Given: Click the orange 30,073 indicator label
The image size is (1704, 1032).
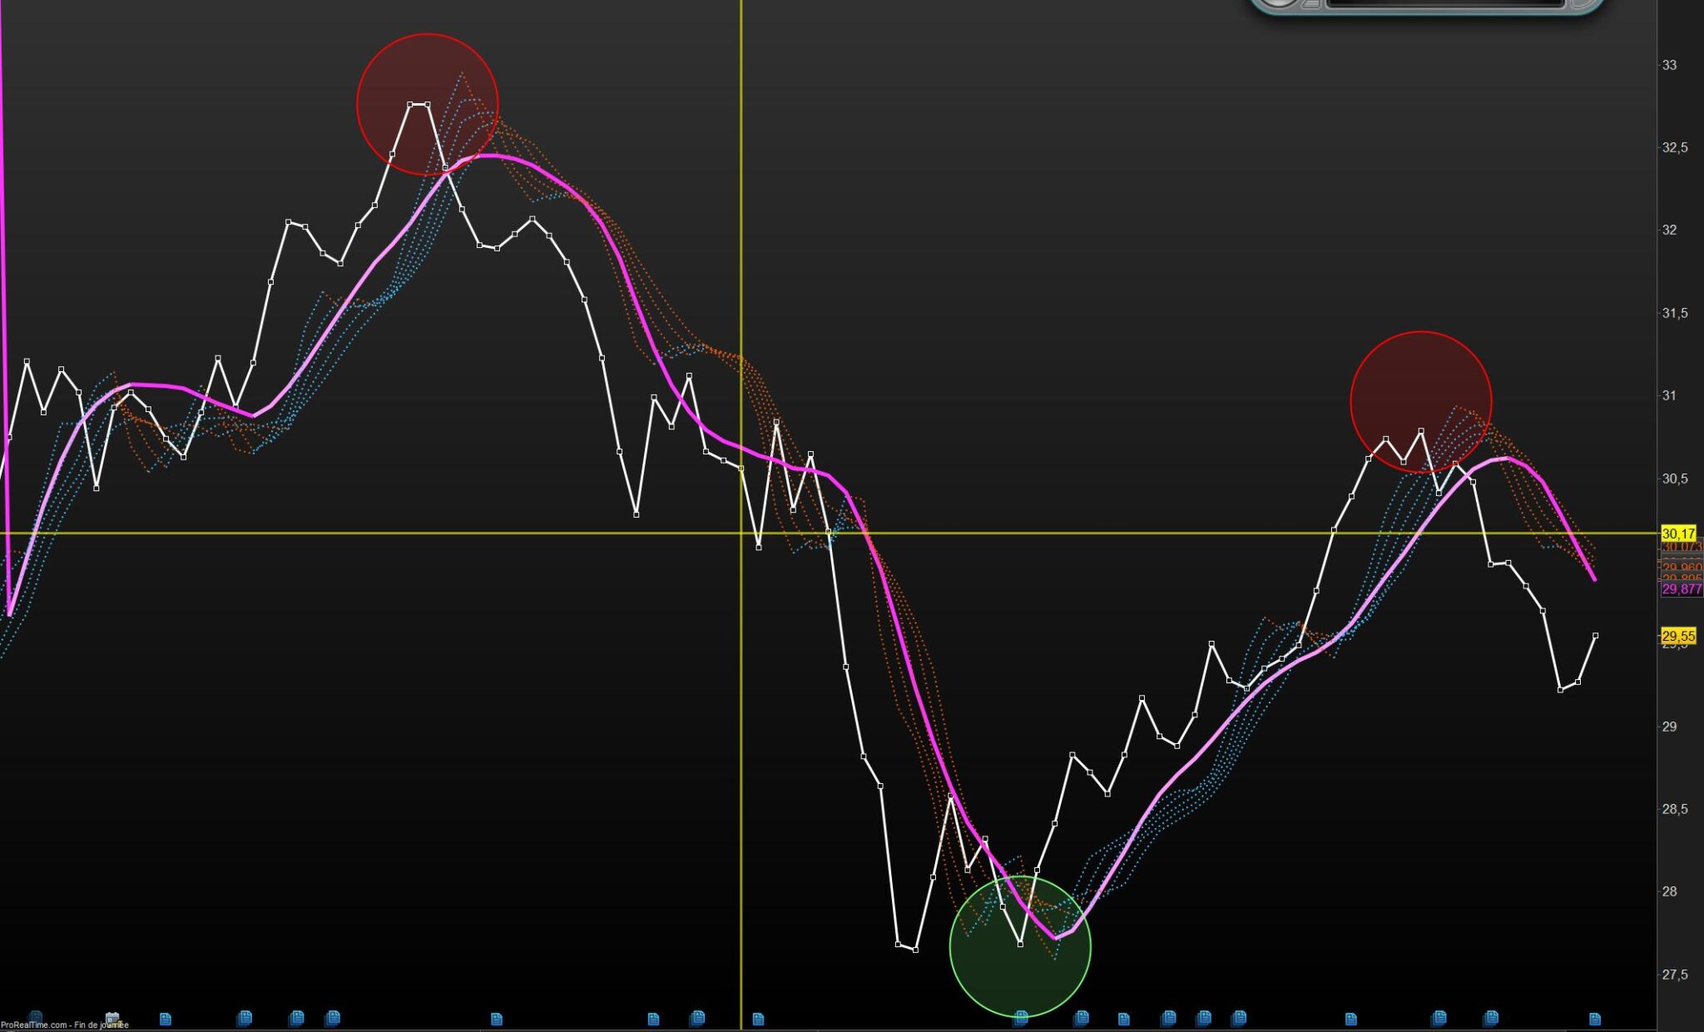Looking at the screenshot, I should click(1682, 547).
